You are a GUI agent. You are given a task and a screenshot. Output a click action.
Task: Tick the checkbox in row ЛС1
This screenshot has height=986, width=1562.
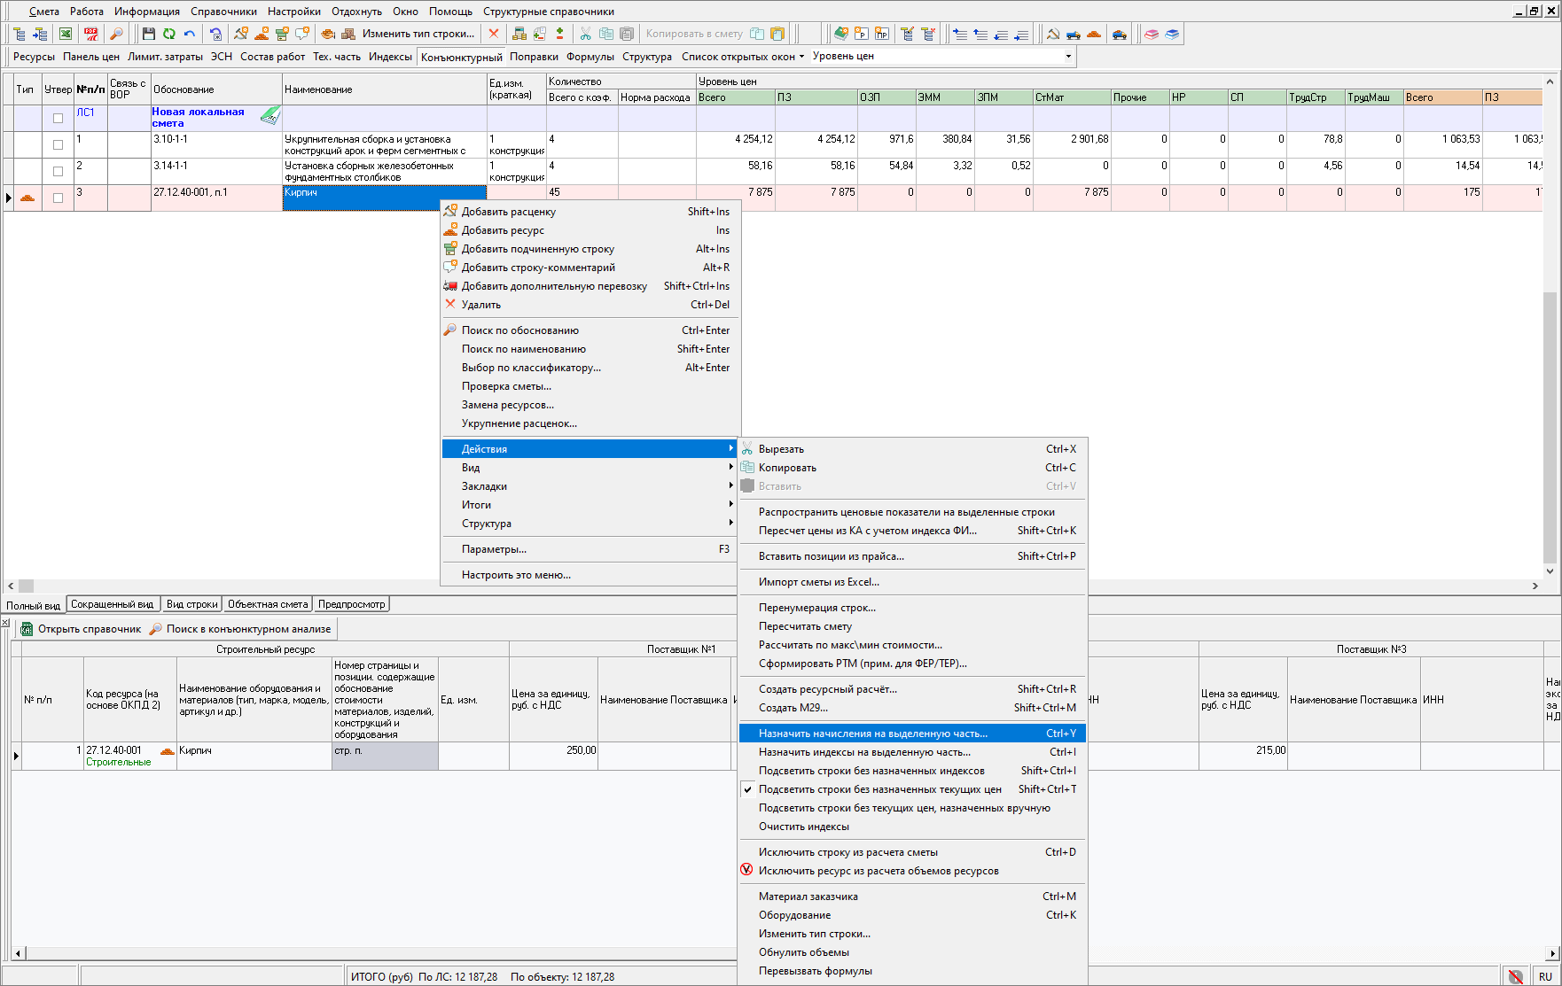coord(58,118)
